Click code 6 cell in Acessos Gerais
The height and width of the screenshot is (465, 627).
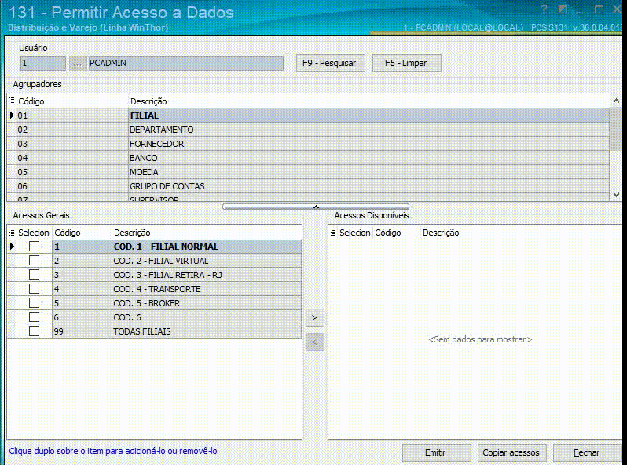point(82,317)
